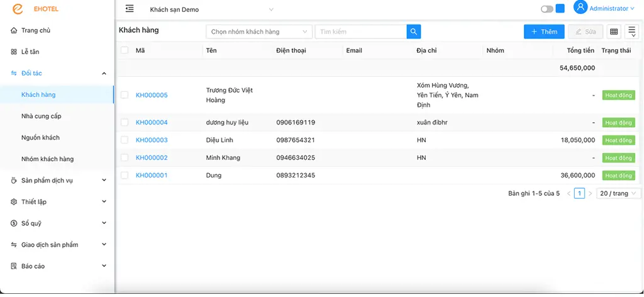
Task: Open the Khách sạn Demo hotel dropdown
Action: (211, 9)
